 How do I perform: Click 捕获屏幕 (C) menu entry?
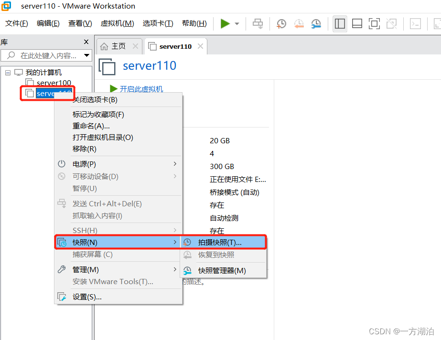(118, 255)
